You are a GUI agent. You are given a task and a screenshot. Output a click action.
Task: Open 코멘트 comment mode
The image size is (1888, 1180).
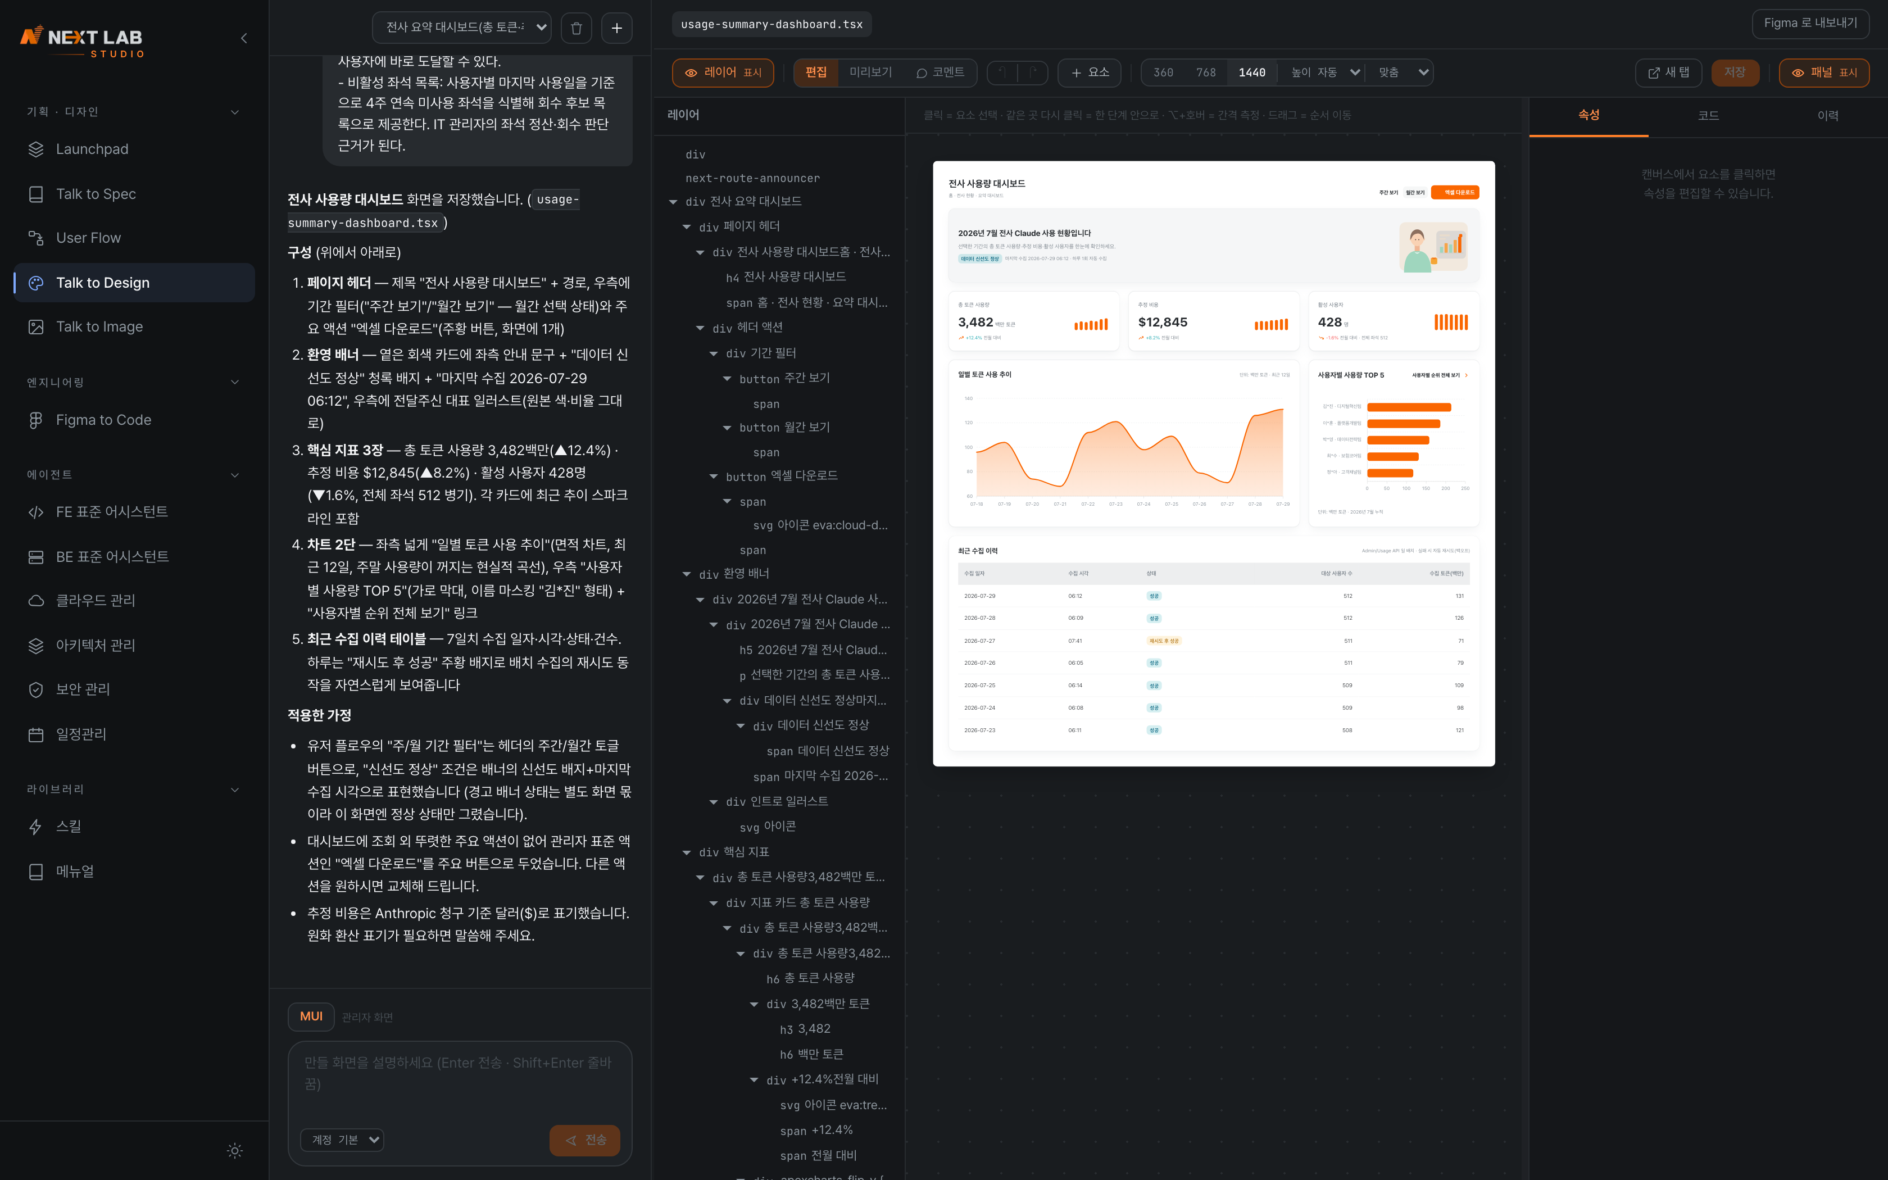tap(940, 72)
